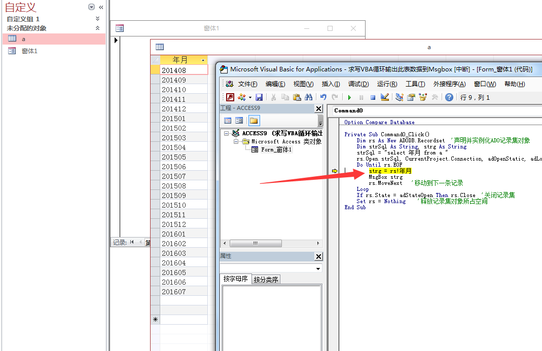
Task: Continue code with the green Run icon
Action: coord(349,97)
